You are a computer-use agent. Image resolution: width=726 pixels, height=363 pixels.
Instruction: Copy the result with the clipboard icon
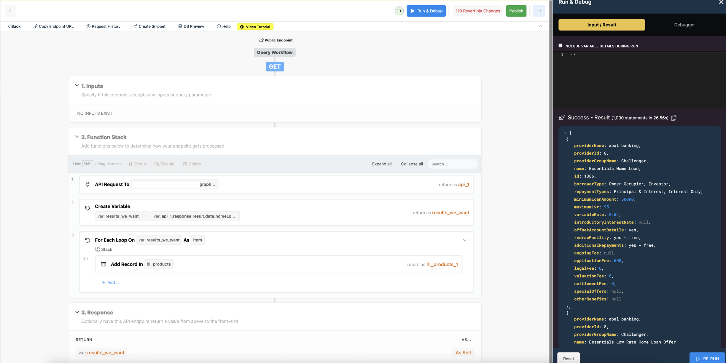pos(674,118)
